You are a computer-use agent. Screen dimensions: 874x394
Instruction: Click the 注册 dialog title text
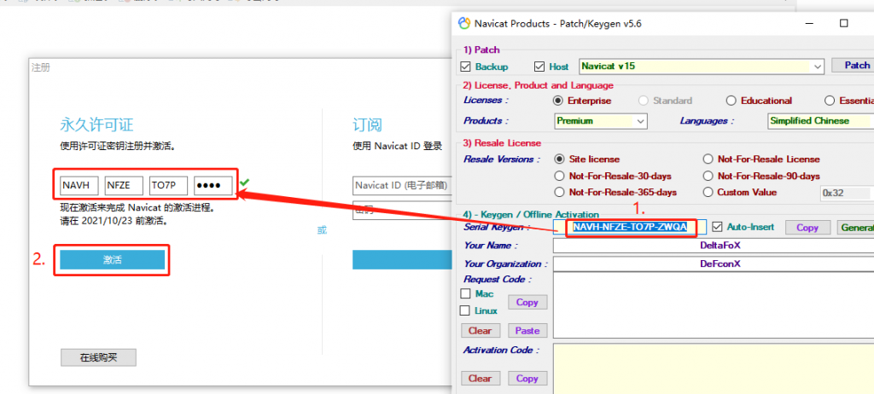(x=41, y=67)
